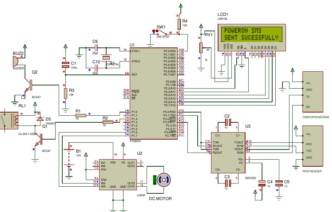The image size is (332, 212).
Task: Click the DC MOTOR label text
Action: (160, 198)
